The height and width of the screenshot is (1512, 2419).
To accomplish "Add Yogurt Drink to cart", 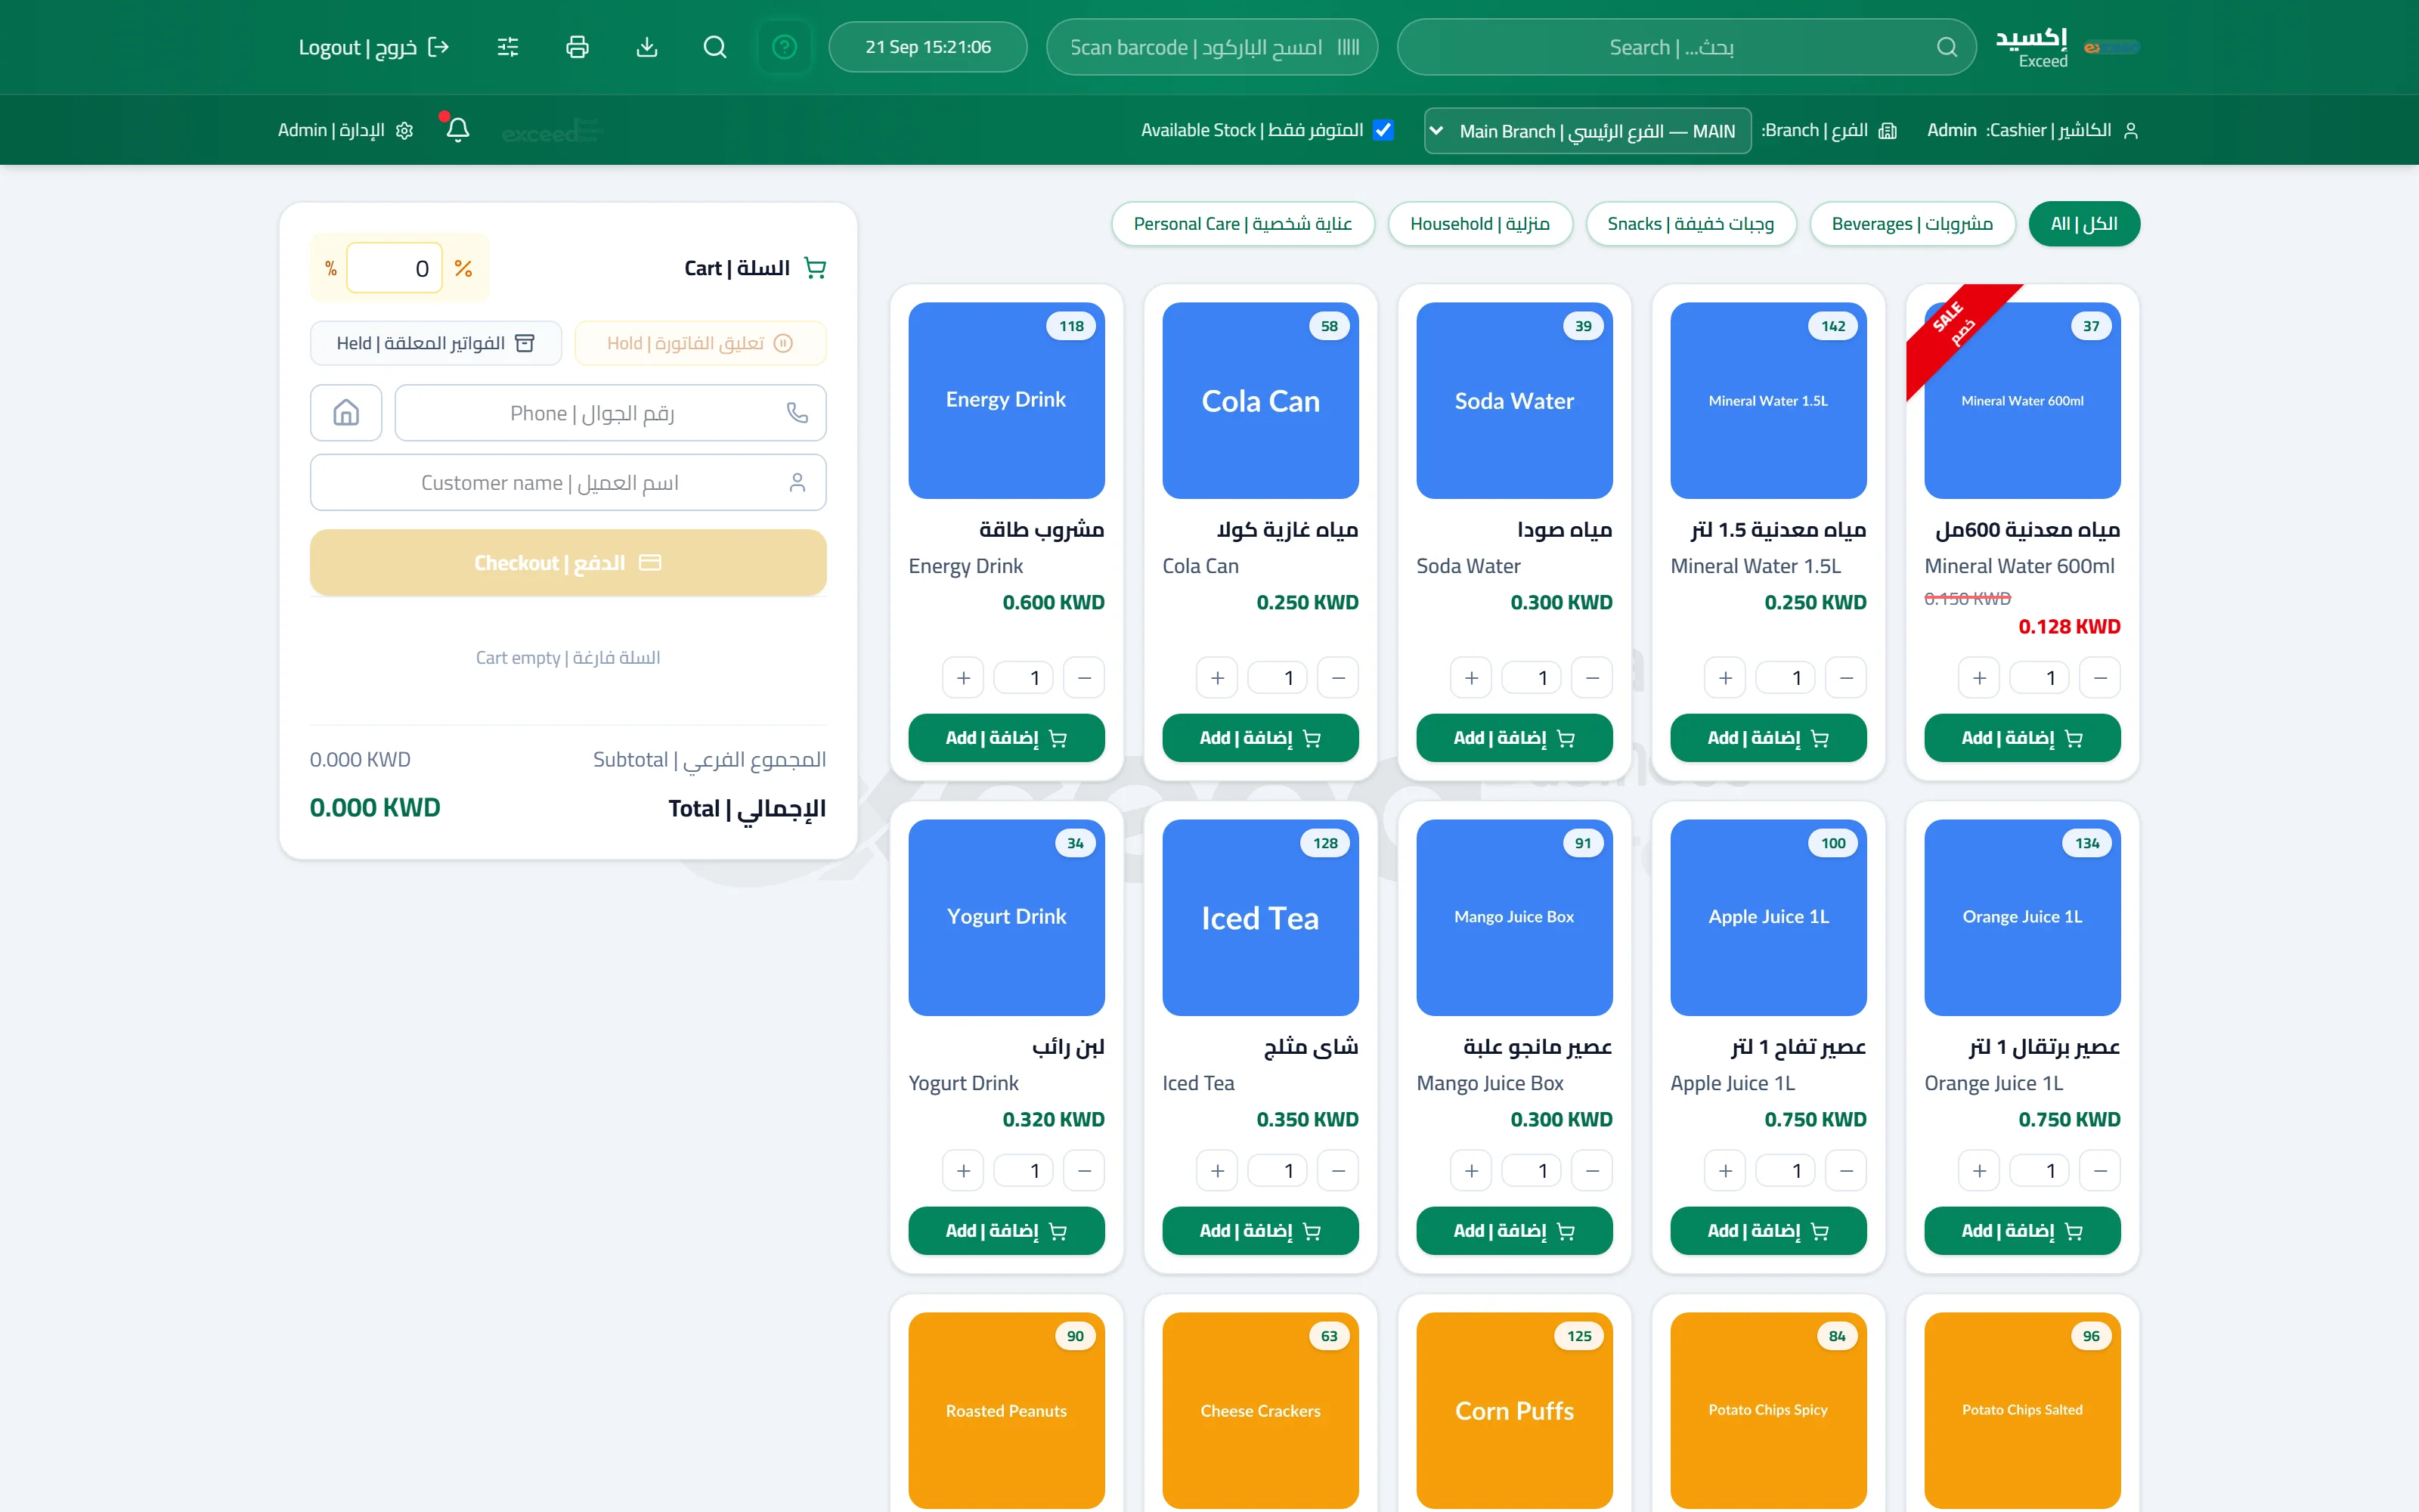I will [1007, 1231].
